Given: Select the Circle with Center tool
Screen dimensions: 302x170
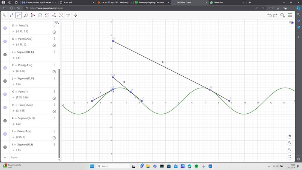Looking at the screenshot, I should (40, 15).
